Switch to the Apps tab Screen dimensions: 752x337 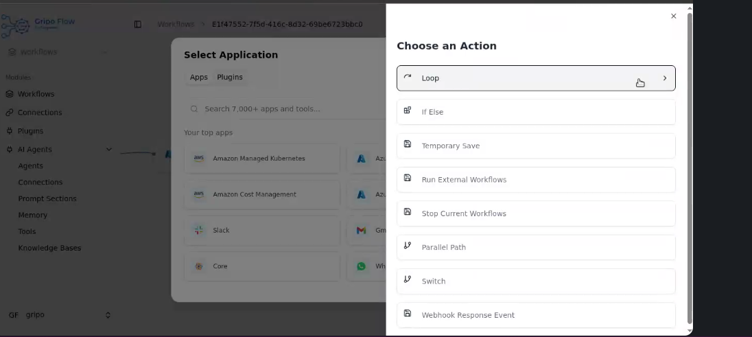[x=199, y=78]
